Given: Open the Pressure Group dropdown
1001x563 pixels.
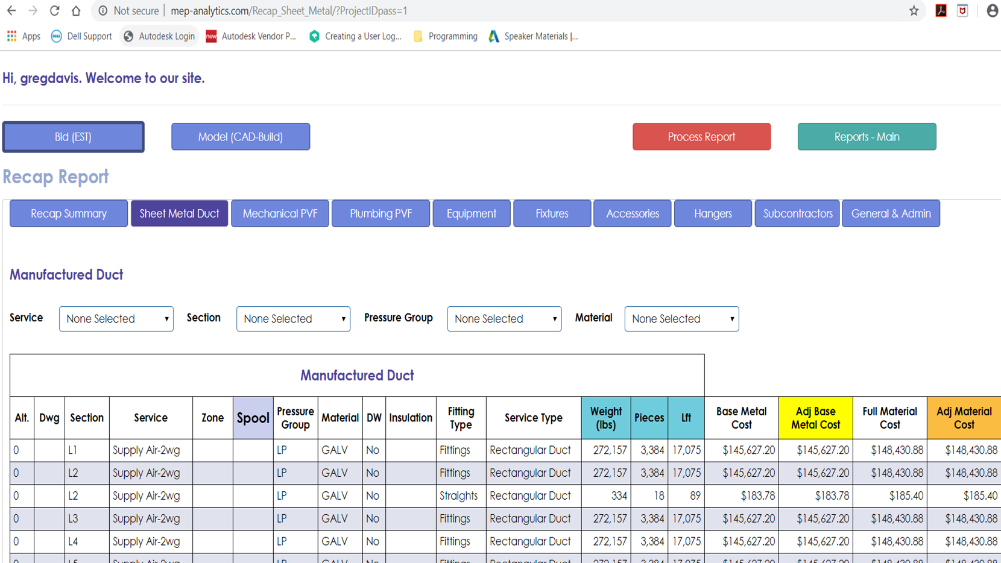Looking at the screenshot, I should coord(504,319).
